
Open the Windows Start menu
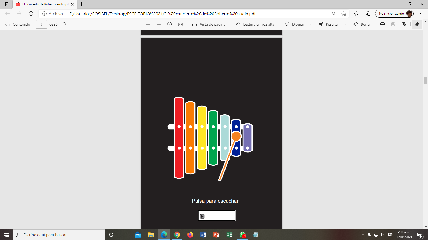(x=6, y=235)
